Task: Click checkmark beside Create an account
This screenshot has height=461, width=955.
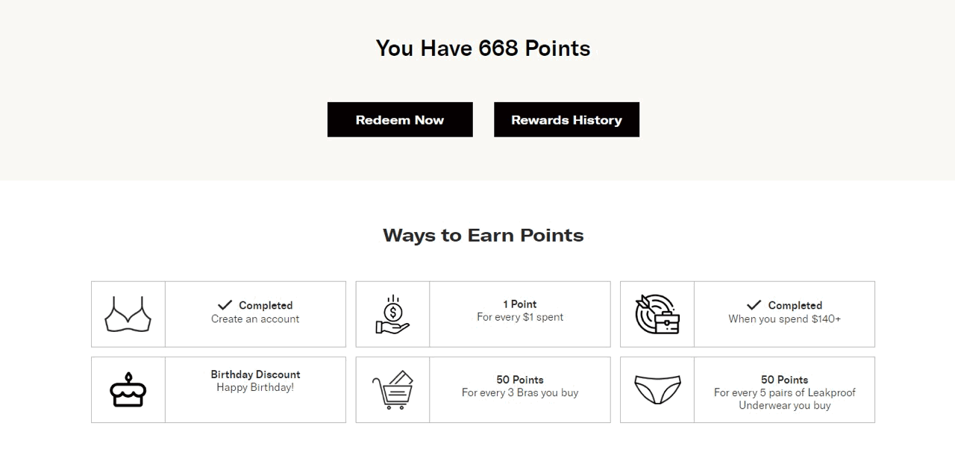Action: pyautogui.click(x=225, y=305)
